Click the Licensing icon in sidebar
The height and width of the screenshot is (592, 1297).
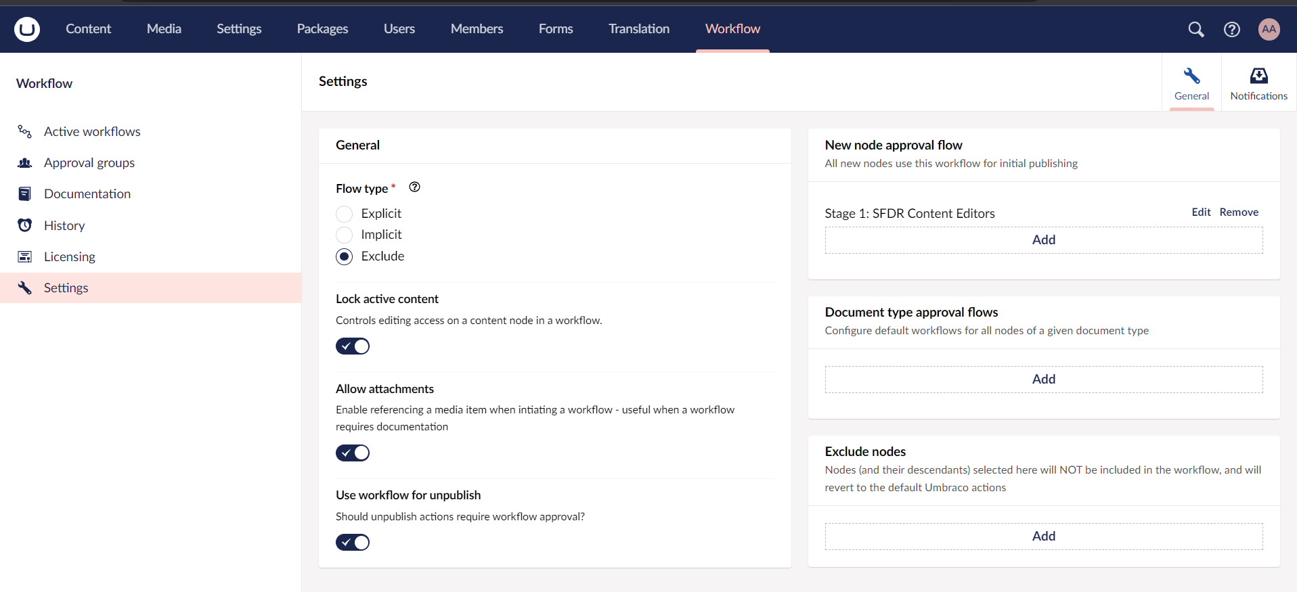[x=25, y=256]
